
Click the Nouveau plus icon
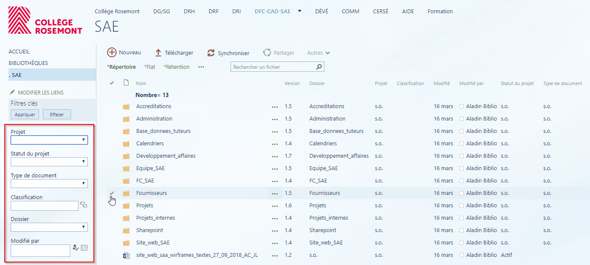pyautogui.click(x=112, y=53)
